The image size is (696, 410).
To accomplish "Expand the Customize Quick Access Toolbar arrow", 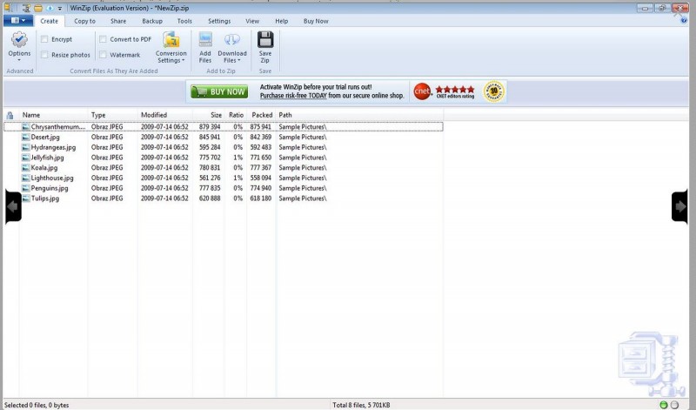I will point(60,9).
